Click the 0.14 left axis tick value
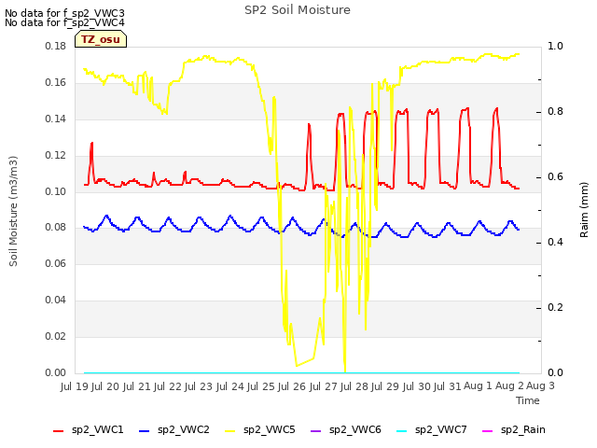 click(56, 119)
